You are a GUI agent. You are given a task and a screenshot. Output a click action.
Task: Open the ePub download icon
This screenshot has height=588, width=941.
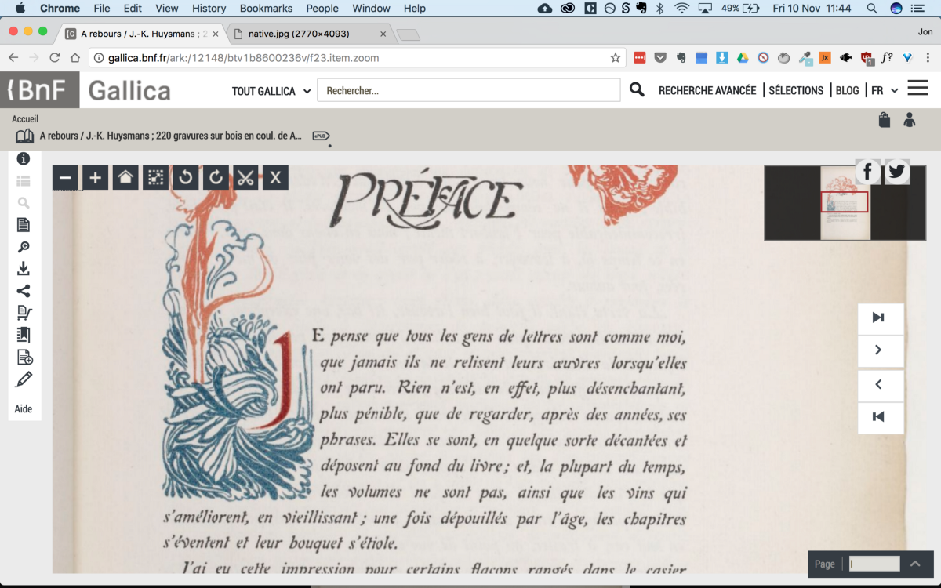(x=320, y=136)
